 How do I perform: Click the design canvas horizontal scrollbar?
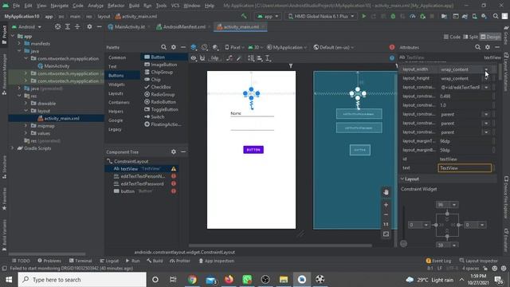(280, 246)
